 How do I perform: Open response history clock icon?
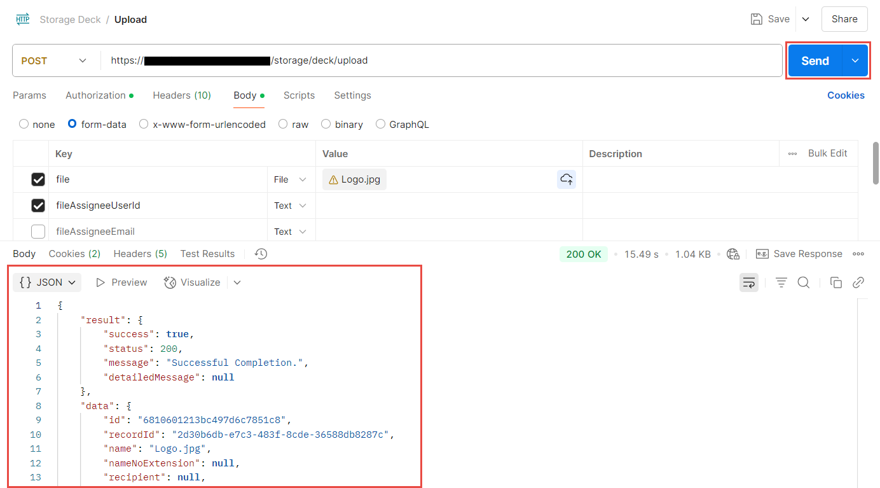[261, 254]
